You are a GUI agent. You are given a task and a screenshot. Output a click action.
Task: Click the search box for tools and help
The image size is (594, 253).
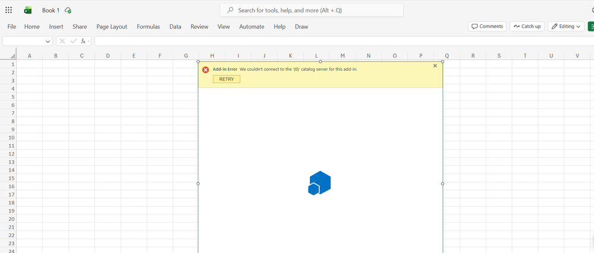pos(312,11)
